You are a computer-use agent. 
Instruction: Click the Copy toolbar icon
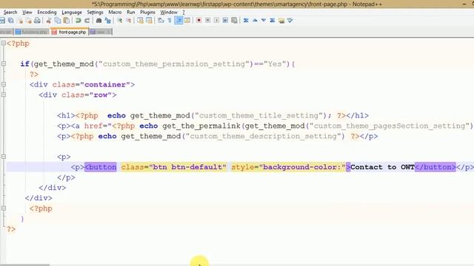coord(58,21)
